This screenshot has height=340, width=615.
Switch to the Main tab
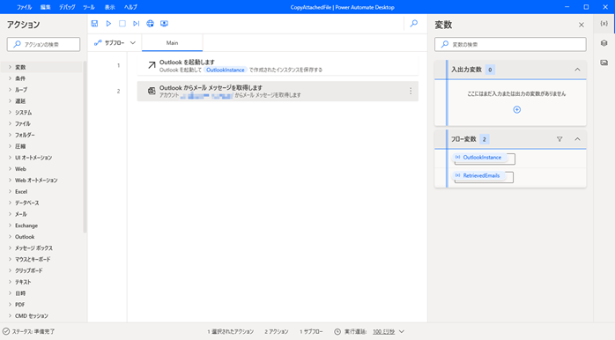coord(172,43)
